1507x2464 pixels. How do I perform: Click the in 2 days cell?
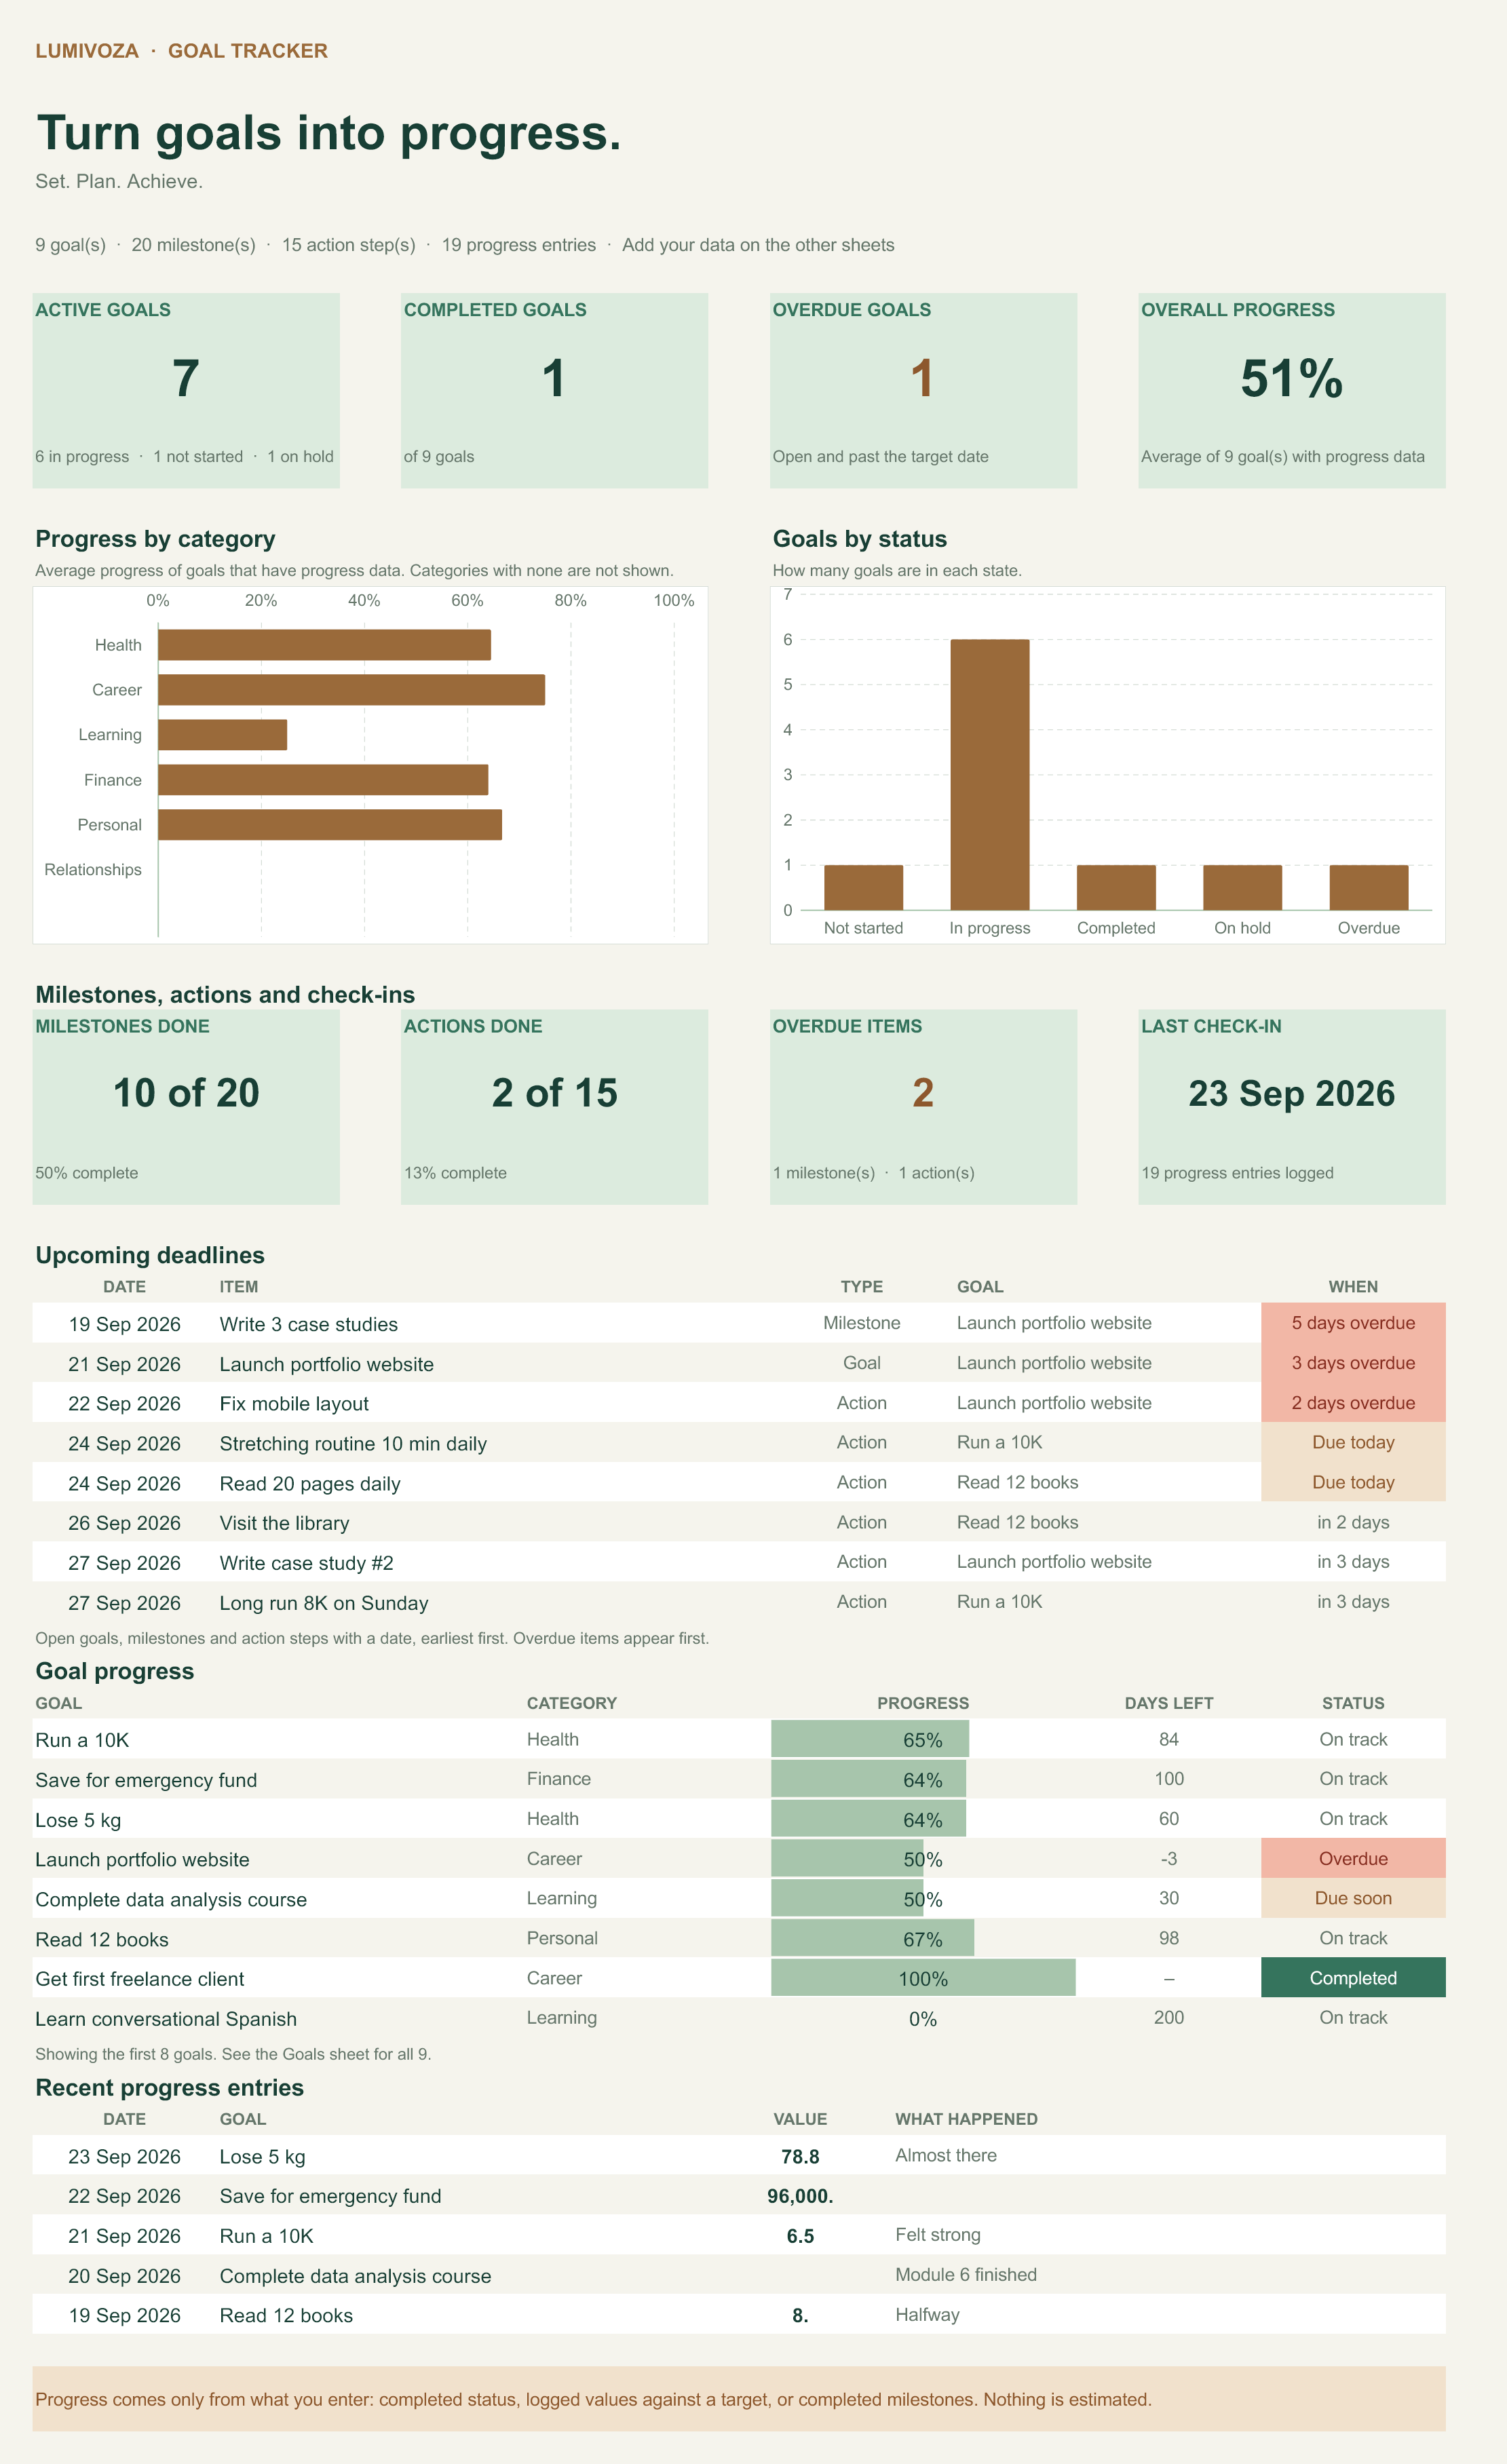[x=1353, y=1522]
